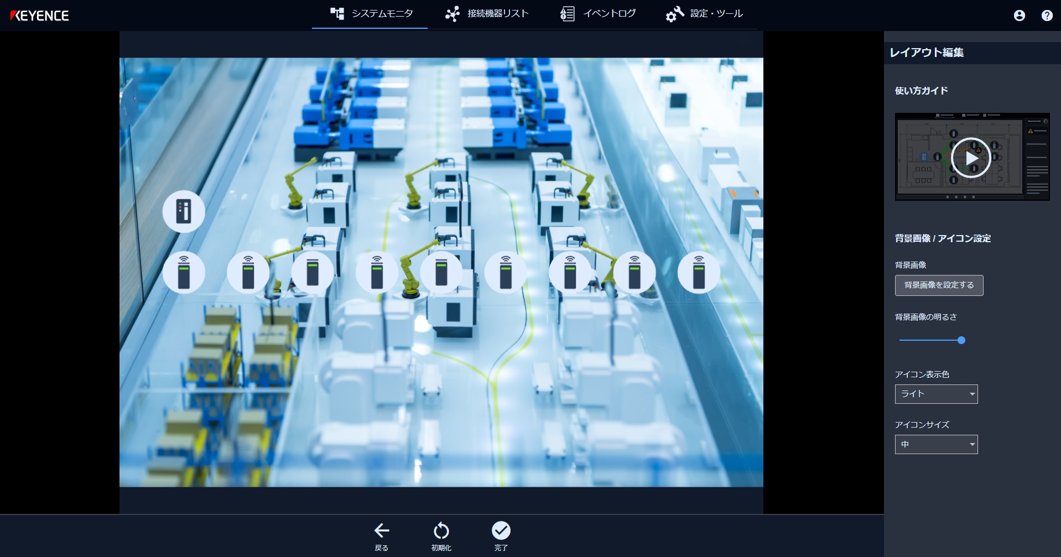Click the KEYENCE logo
Screen dimensions: 1061x557
40,15
